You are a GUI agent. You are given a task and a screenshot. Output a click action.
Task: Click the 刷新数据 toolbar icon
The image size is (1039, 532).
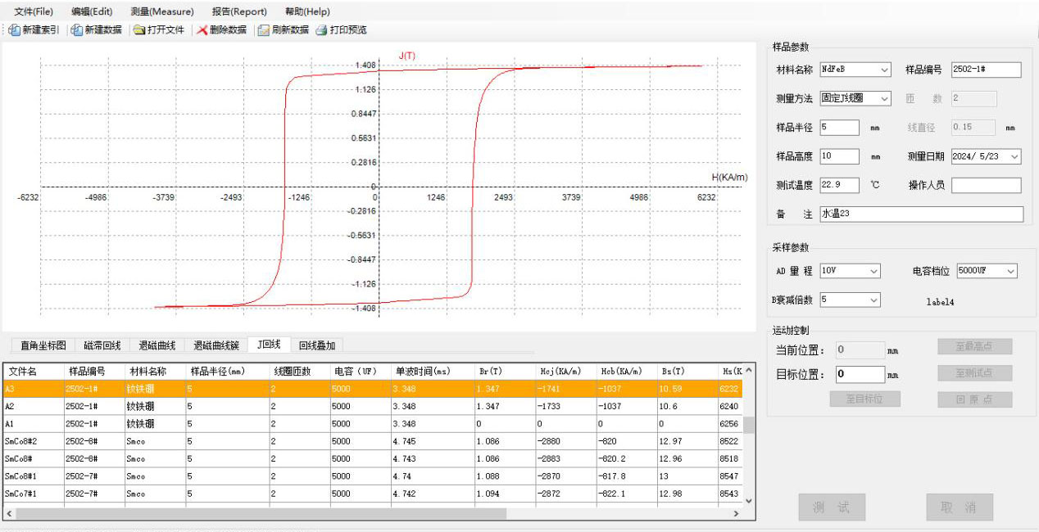click(263, 30)
